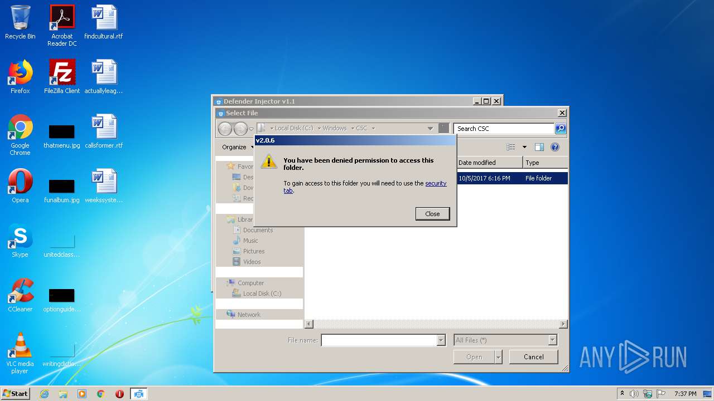The image size is (714, 401).
Task: Open Pictures library in the sidebar
Action: pos(254,251)
